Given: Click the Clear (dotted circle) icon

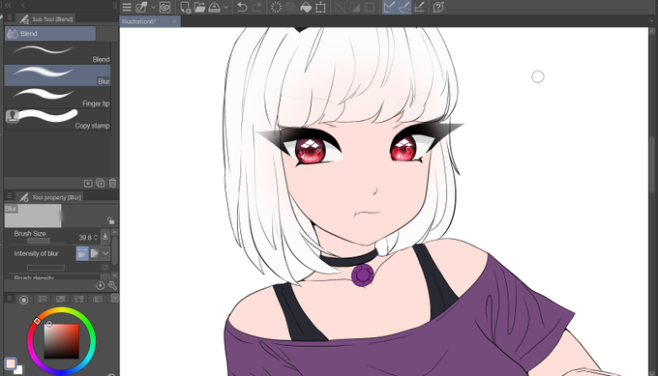Looking at the screenshot, I should click(276, 7).
